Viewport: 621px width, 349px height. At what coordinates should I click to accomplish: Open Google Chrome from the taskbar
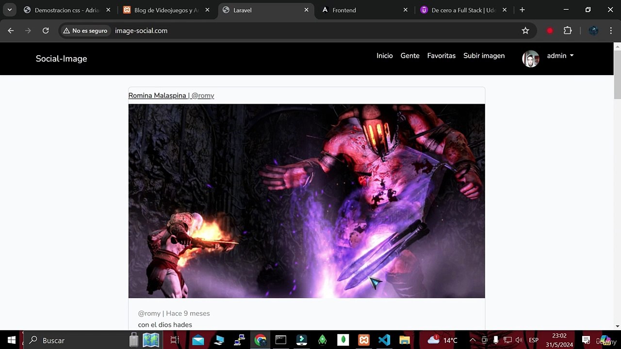click(x=261, y=340)
